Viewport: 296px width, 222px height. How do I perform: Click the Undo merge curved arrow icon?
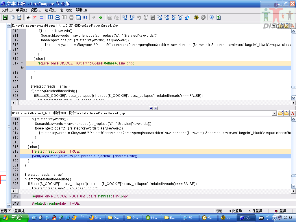pyautogui.click(x=139, y=18)
